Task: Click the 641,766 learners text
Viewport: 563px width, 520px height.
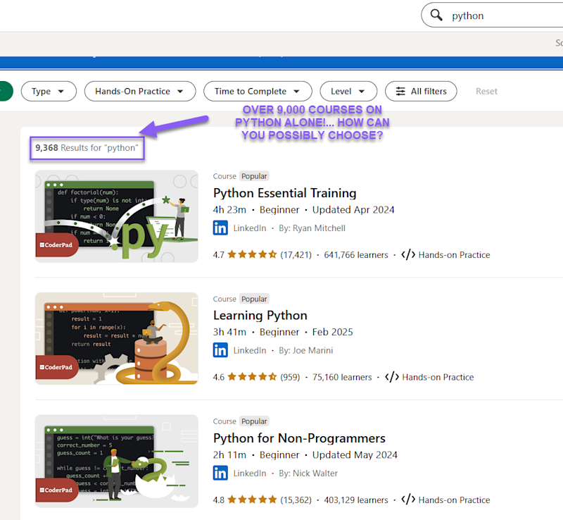Action: coord(356,254)
